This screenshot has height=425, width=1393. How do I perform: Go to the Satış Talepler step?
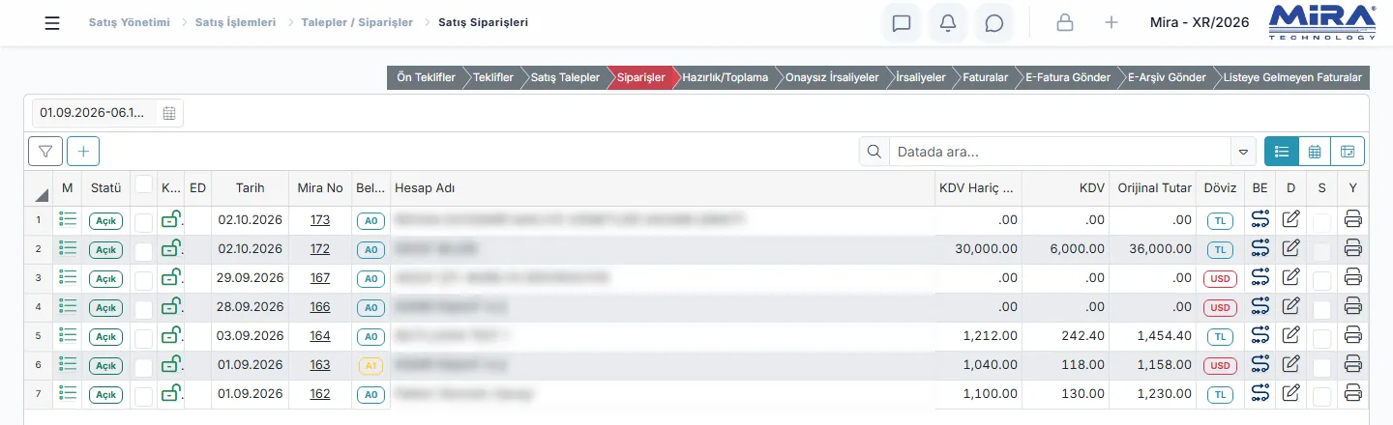pos(565,77)
